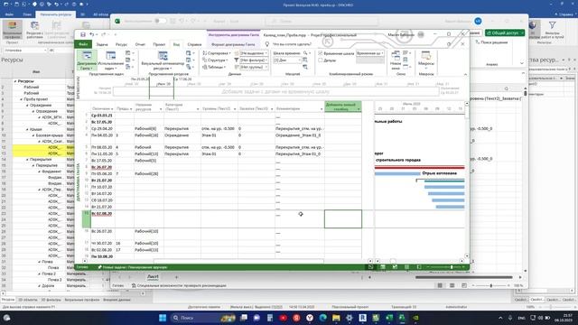This screenshot has height=325, width=578.
Task: Click the Zoom magnifier icon next to Timescale
Action: pyautogui.click(x=305, y=53)
